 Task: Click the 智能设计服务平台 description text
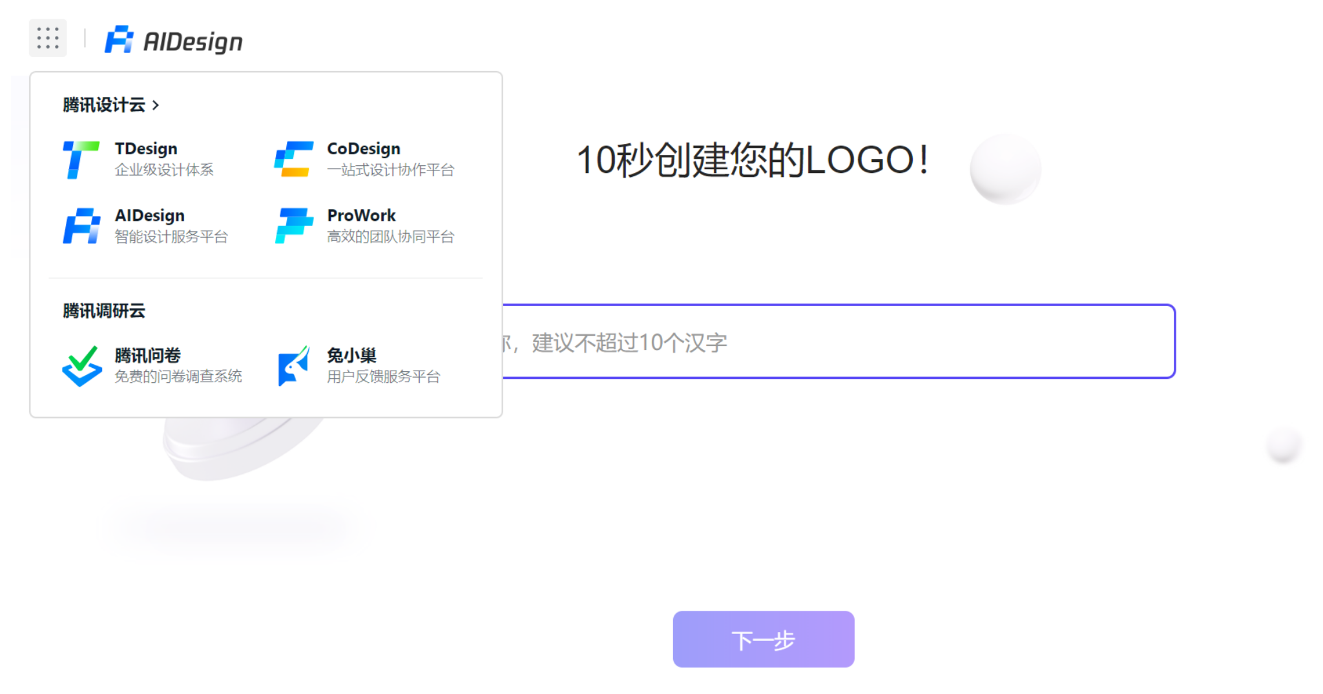coord(171,237)
